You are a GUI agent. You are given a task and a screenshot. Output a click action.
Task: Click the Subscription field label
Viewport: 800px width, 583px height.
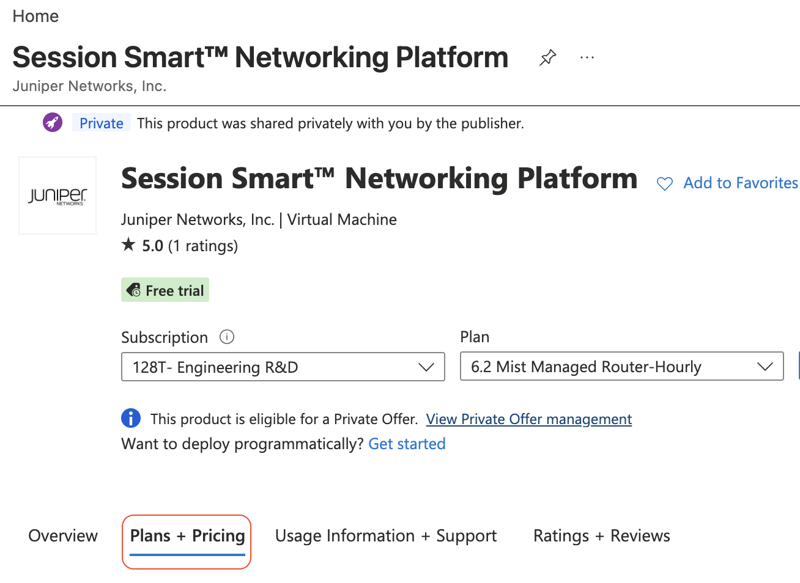[x=165, y=337]
